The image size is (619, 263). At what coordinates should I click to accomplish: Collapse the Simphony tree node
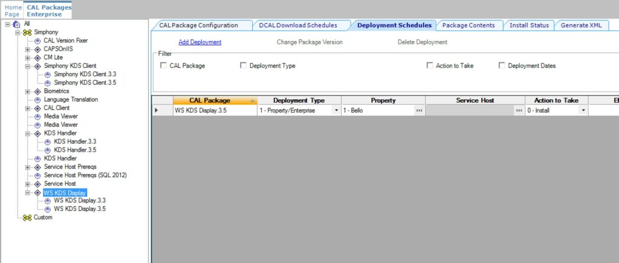[x=18, y=33]
